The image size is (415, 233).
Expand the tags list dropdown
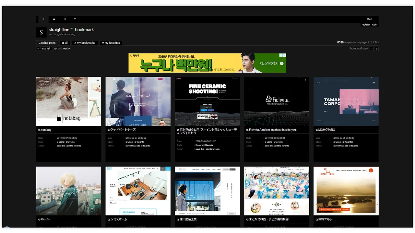[44, 49]
